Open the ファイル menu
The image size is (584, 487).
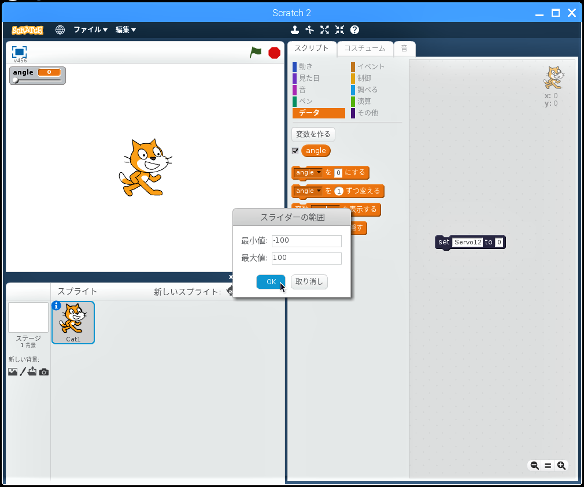[91, 30]
